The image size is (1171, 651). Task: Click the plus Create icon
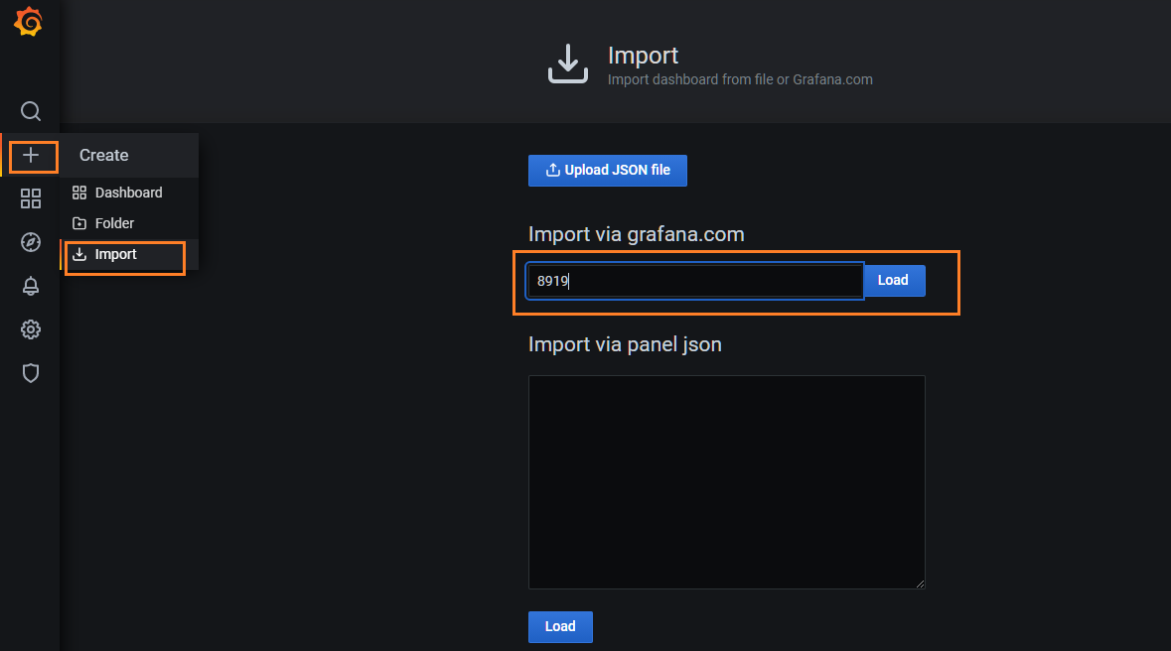click(31, 155)
